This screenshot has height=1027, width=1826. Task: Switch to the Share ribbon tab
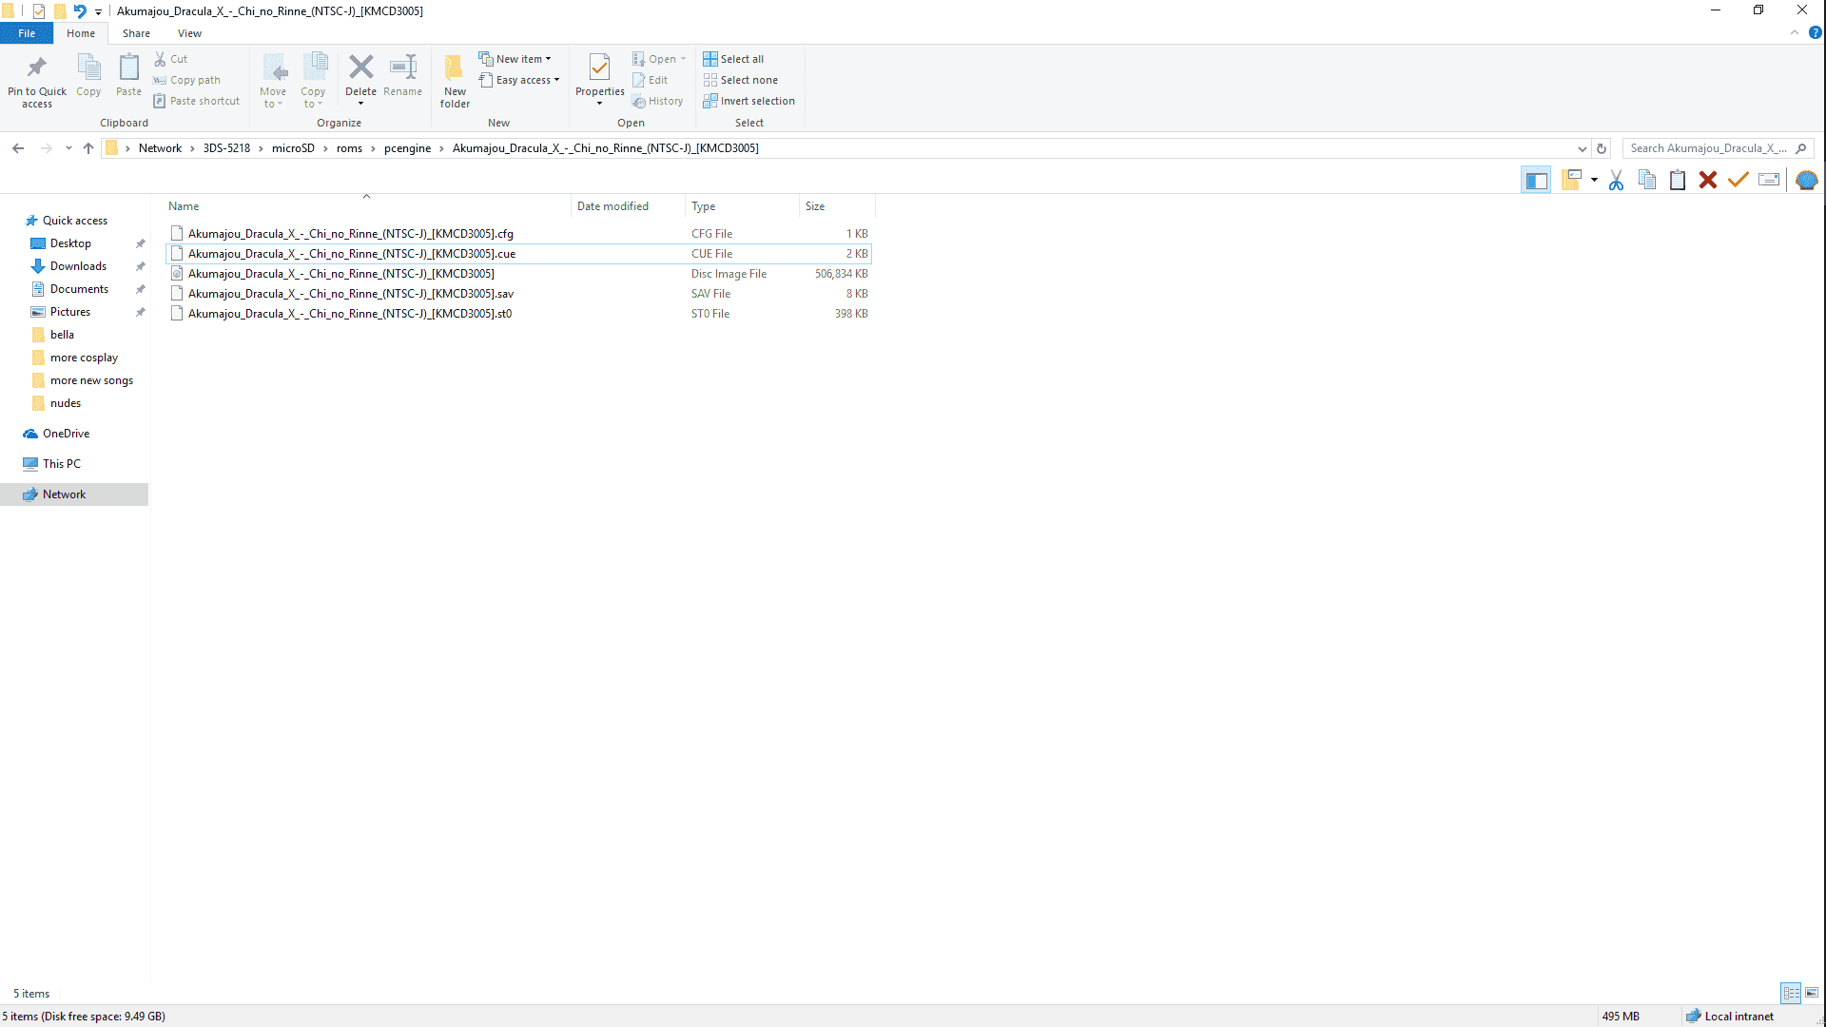click(136, 33)
